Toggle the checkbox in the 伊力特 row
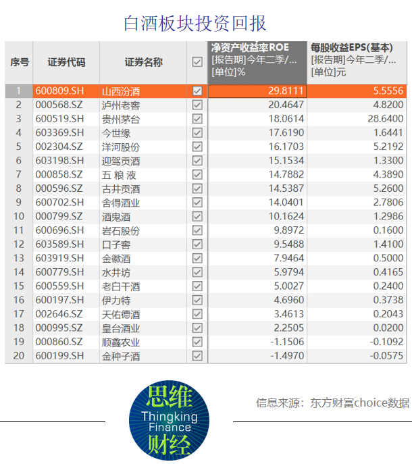412x464 pixels. [x=197, y=300]
